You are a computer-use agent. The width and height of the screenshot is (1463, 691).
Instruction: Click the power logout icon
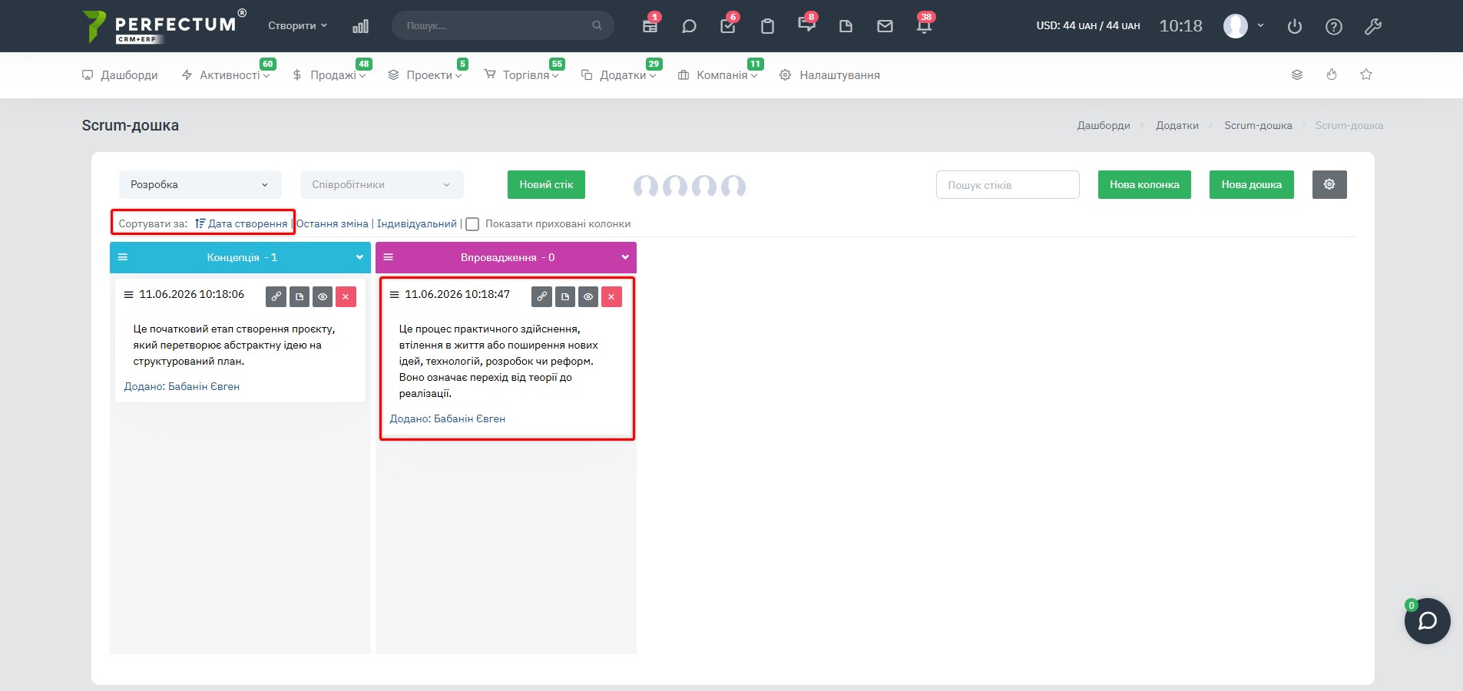(x=1295, y=26)
